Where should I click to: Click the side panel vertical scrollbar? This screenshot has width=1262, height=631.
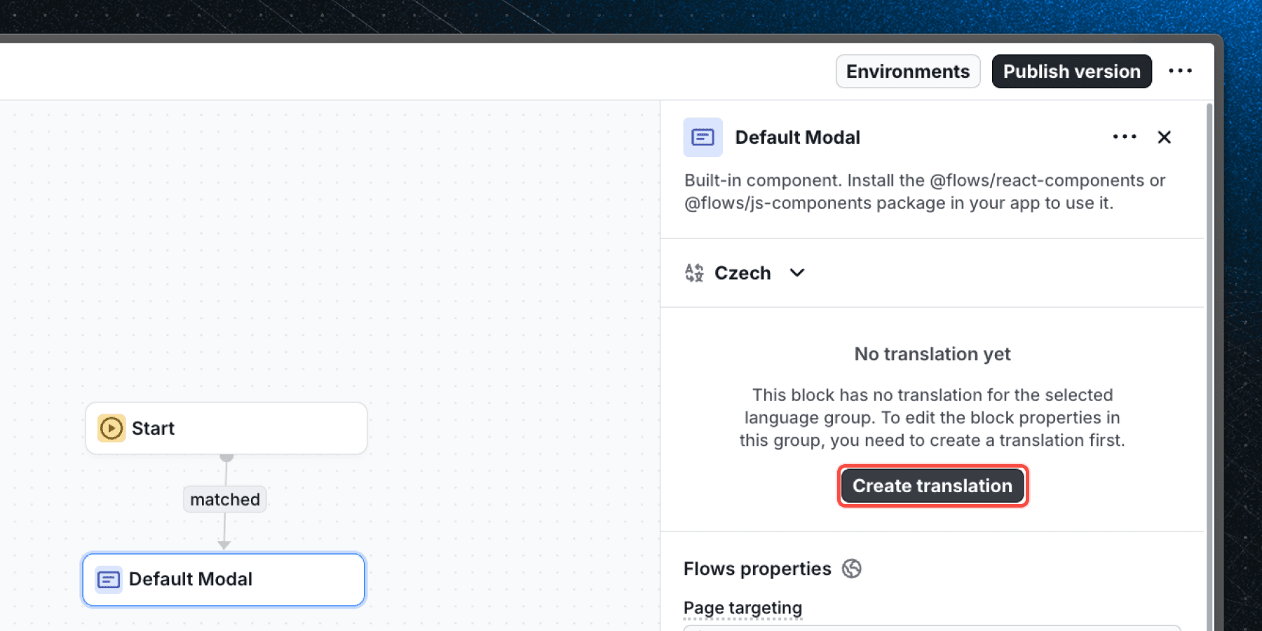click(1209, 351)
